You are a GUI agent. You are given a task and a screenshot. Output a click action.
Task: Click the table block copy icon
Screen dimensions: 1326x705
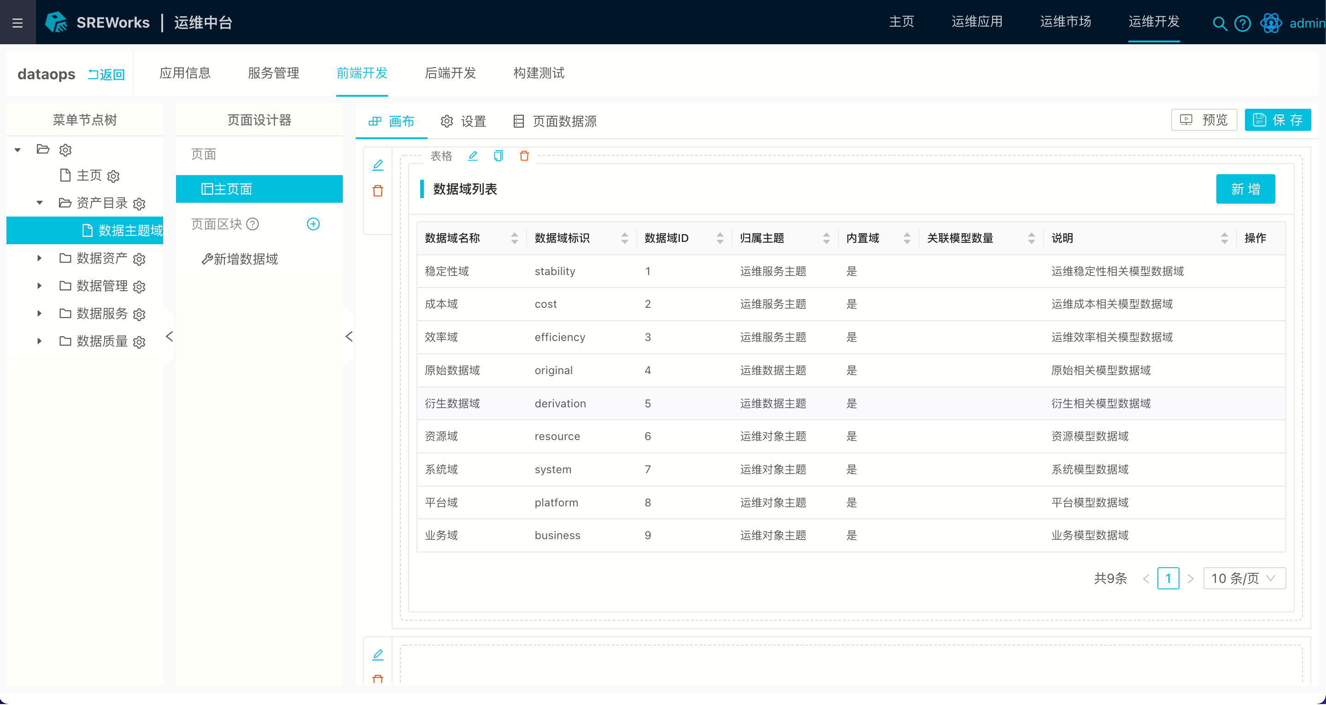[498, 156]
